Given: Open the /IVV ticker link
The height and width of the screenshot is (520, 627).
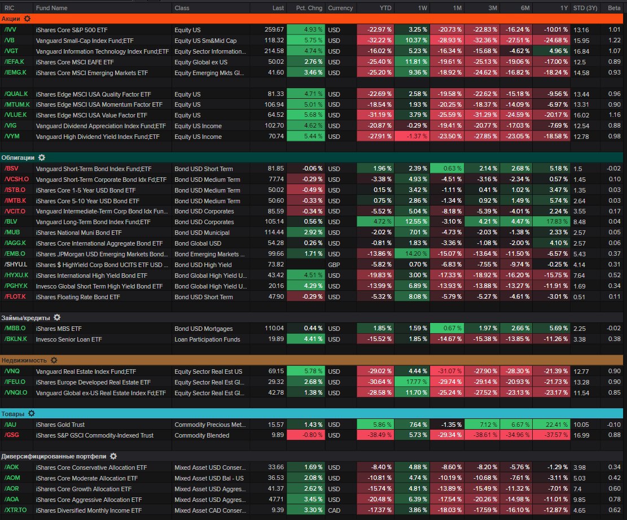Looking at the screenshot, I should pos(10,29).
